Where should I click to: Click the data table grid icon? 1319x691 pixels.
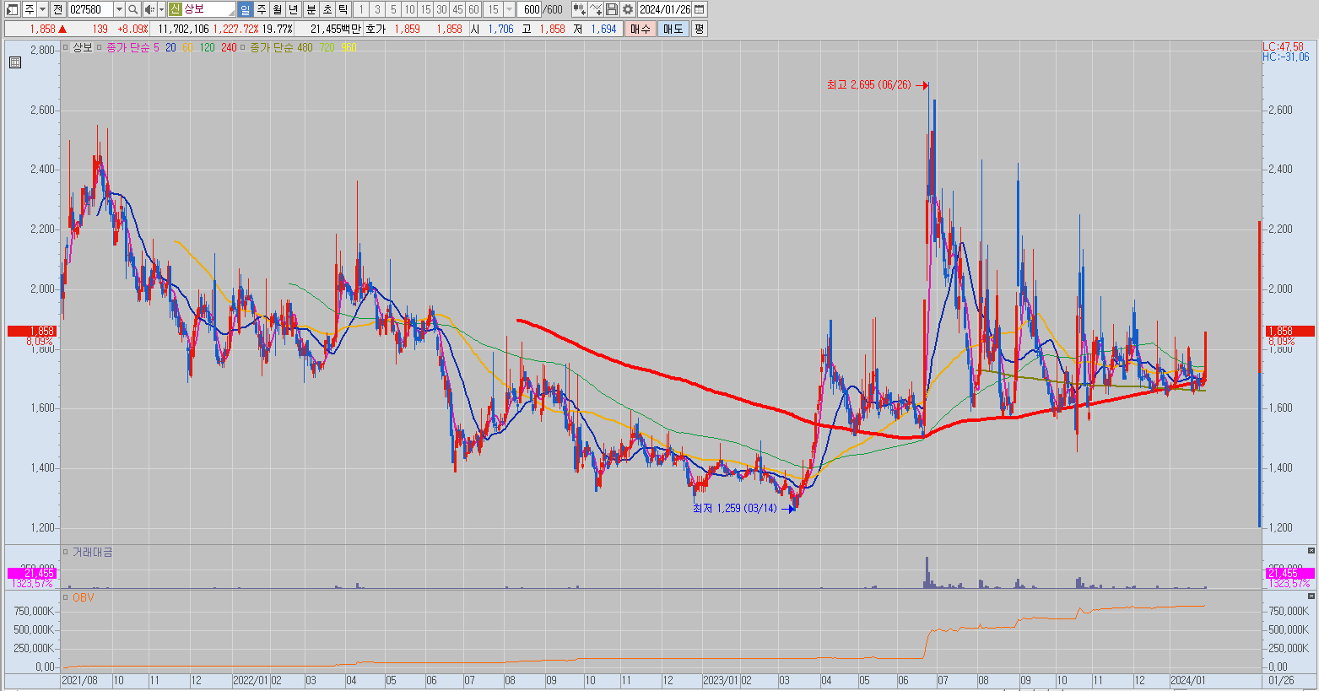point(14,62)
